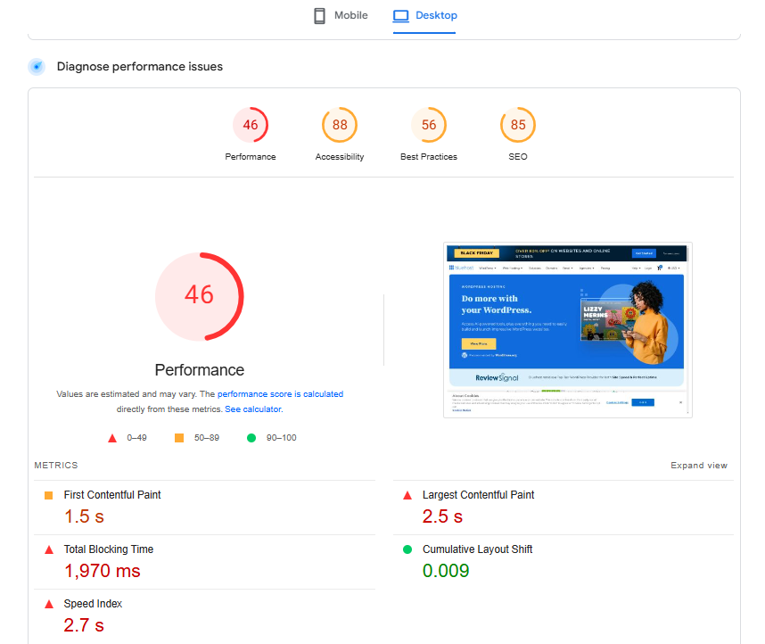
Task: Click the 2.5 s Largest Contentful Paint value
Action: (442, 516)
